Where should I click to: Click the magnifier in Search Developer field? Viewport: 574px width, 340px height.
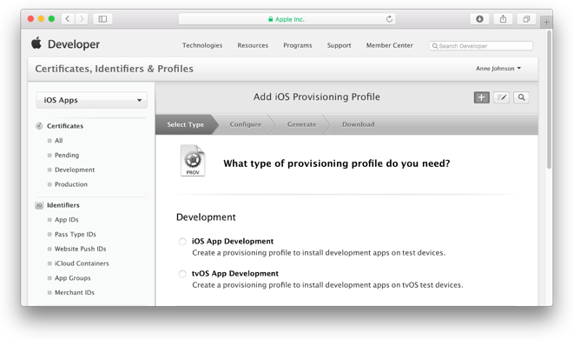pos(435,46)
